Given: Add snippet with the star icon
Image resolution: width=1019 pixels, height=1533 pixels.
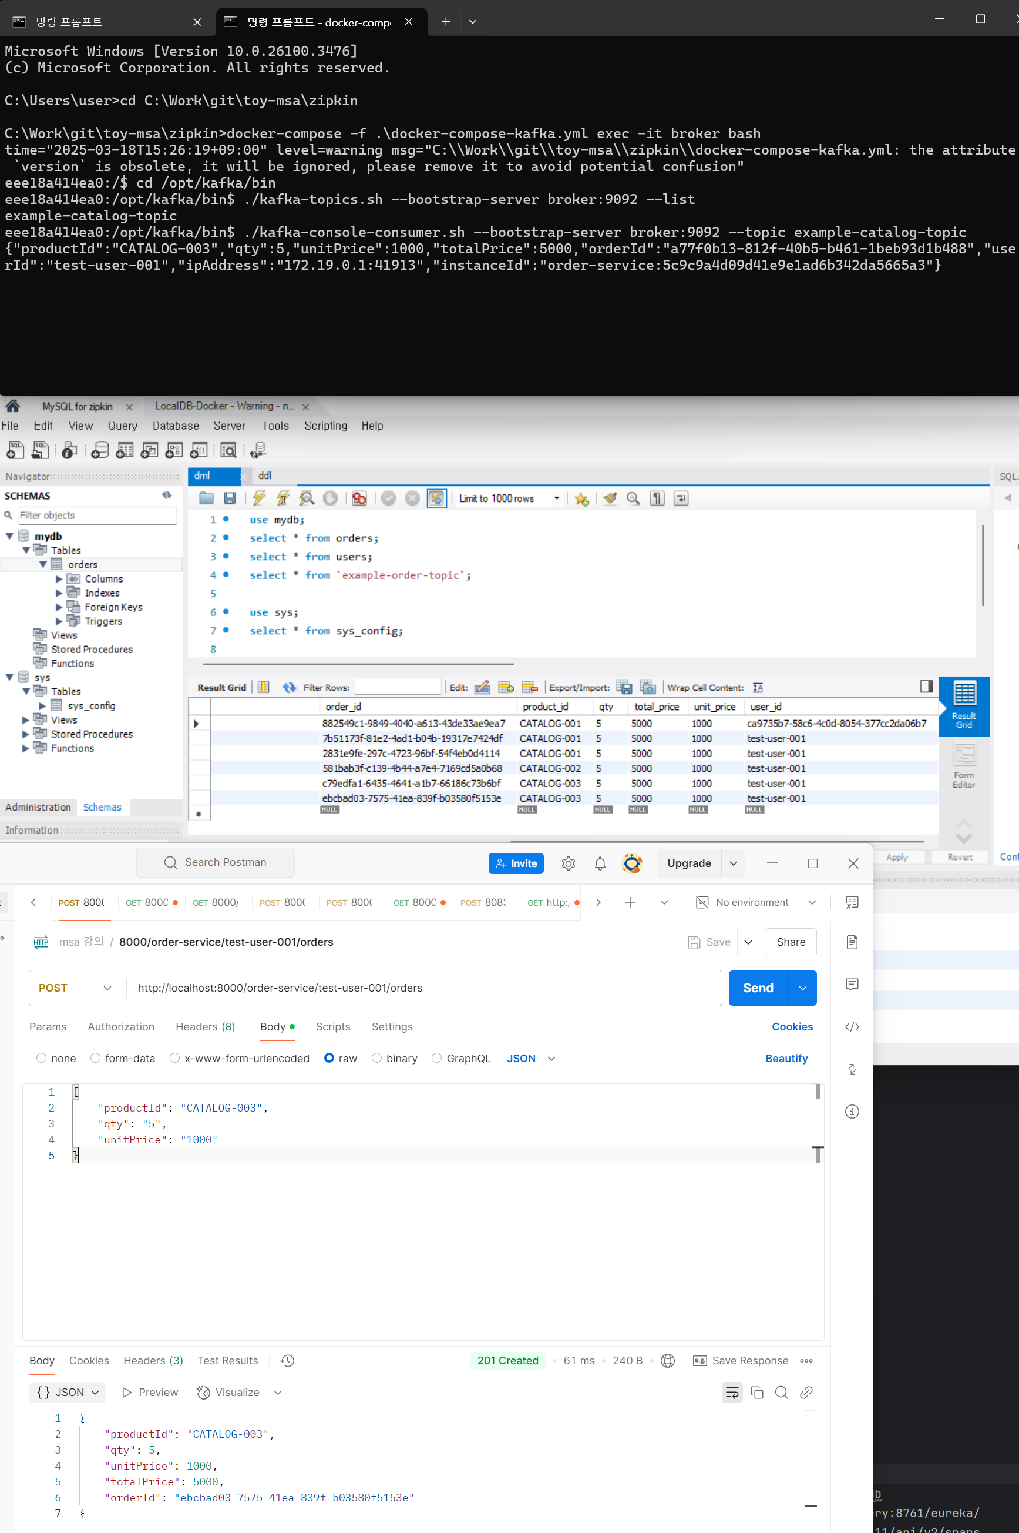Looking at the screenshot, I should click(x=581, y=499).
